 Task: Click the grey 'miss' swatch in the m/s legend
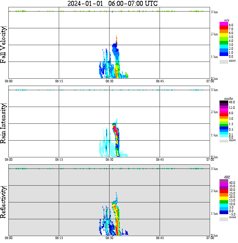(224, 62)
